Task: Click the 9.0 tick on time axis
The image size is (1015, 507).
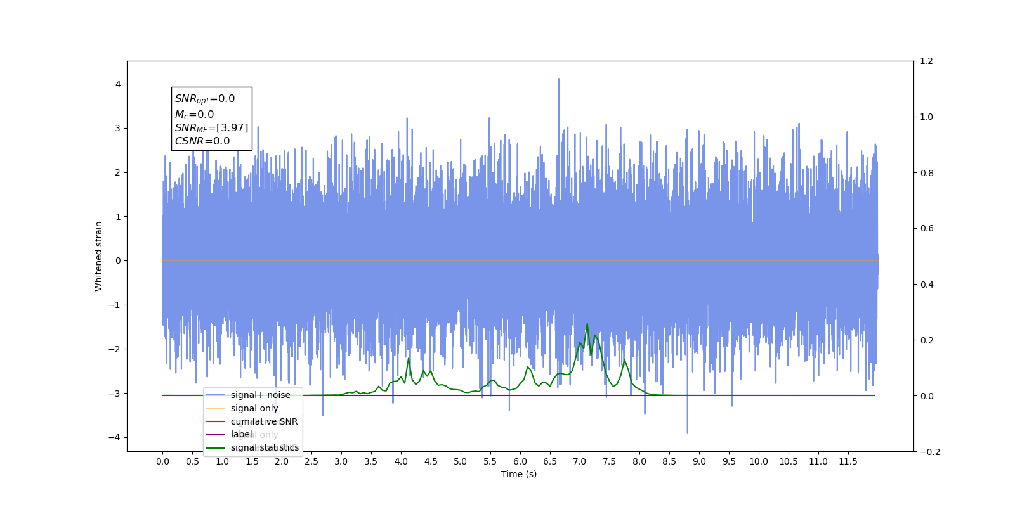Action: point(699,461)
